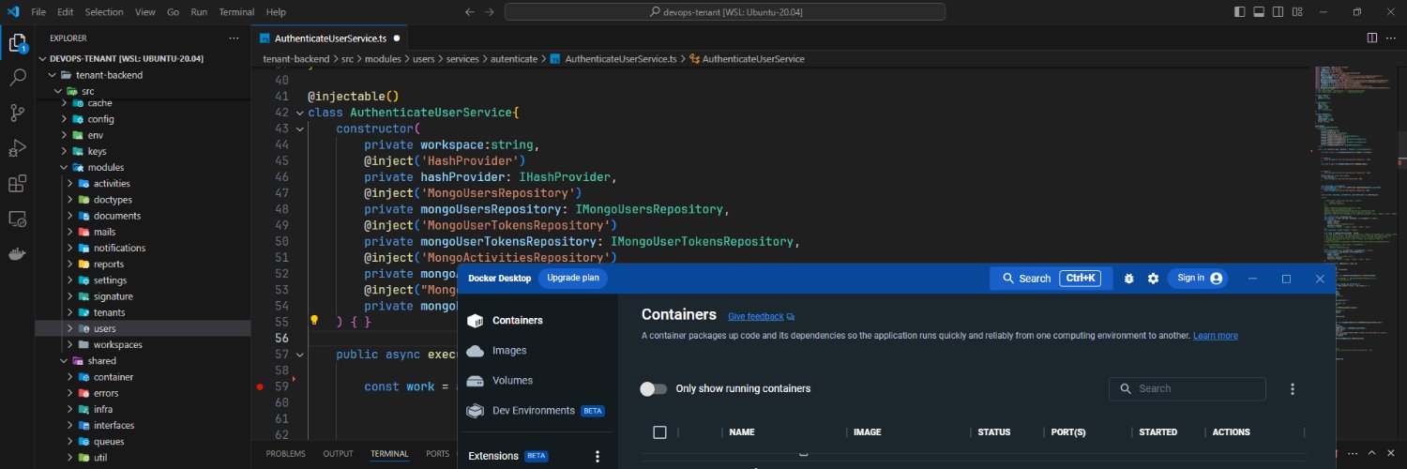The height and width of the screenshot is (469, 1407).
Task: Click the lightbulb code action on line 55
Action: 315,321
